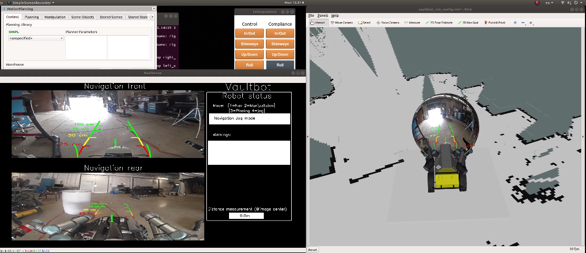
Task: Activate the 2D Pose Estimate tool
Action: [x=441, y=23]
